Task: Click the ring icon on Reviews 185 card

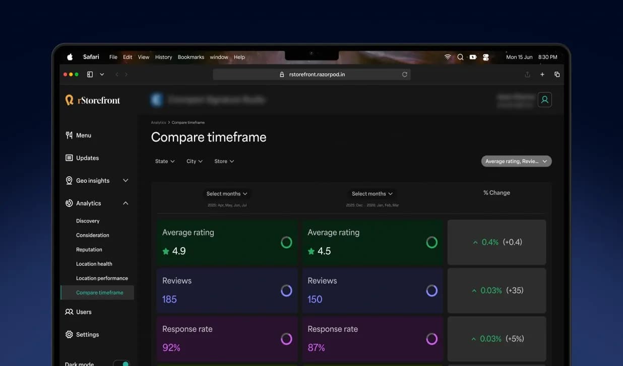Action: pos(286,290)
